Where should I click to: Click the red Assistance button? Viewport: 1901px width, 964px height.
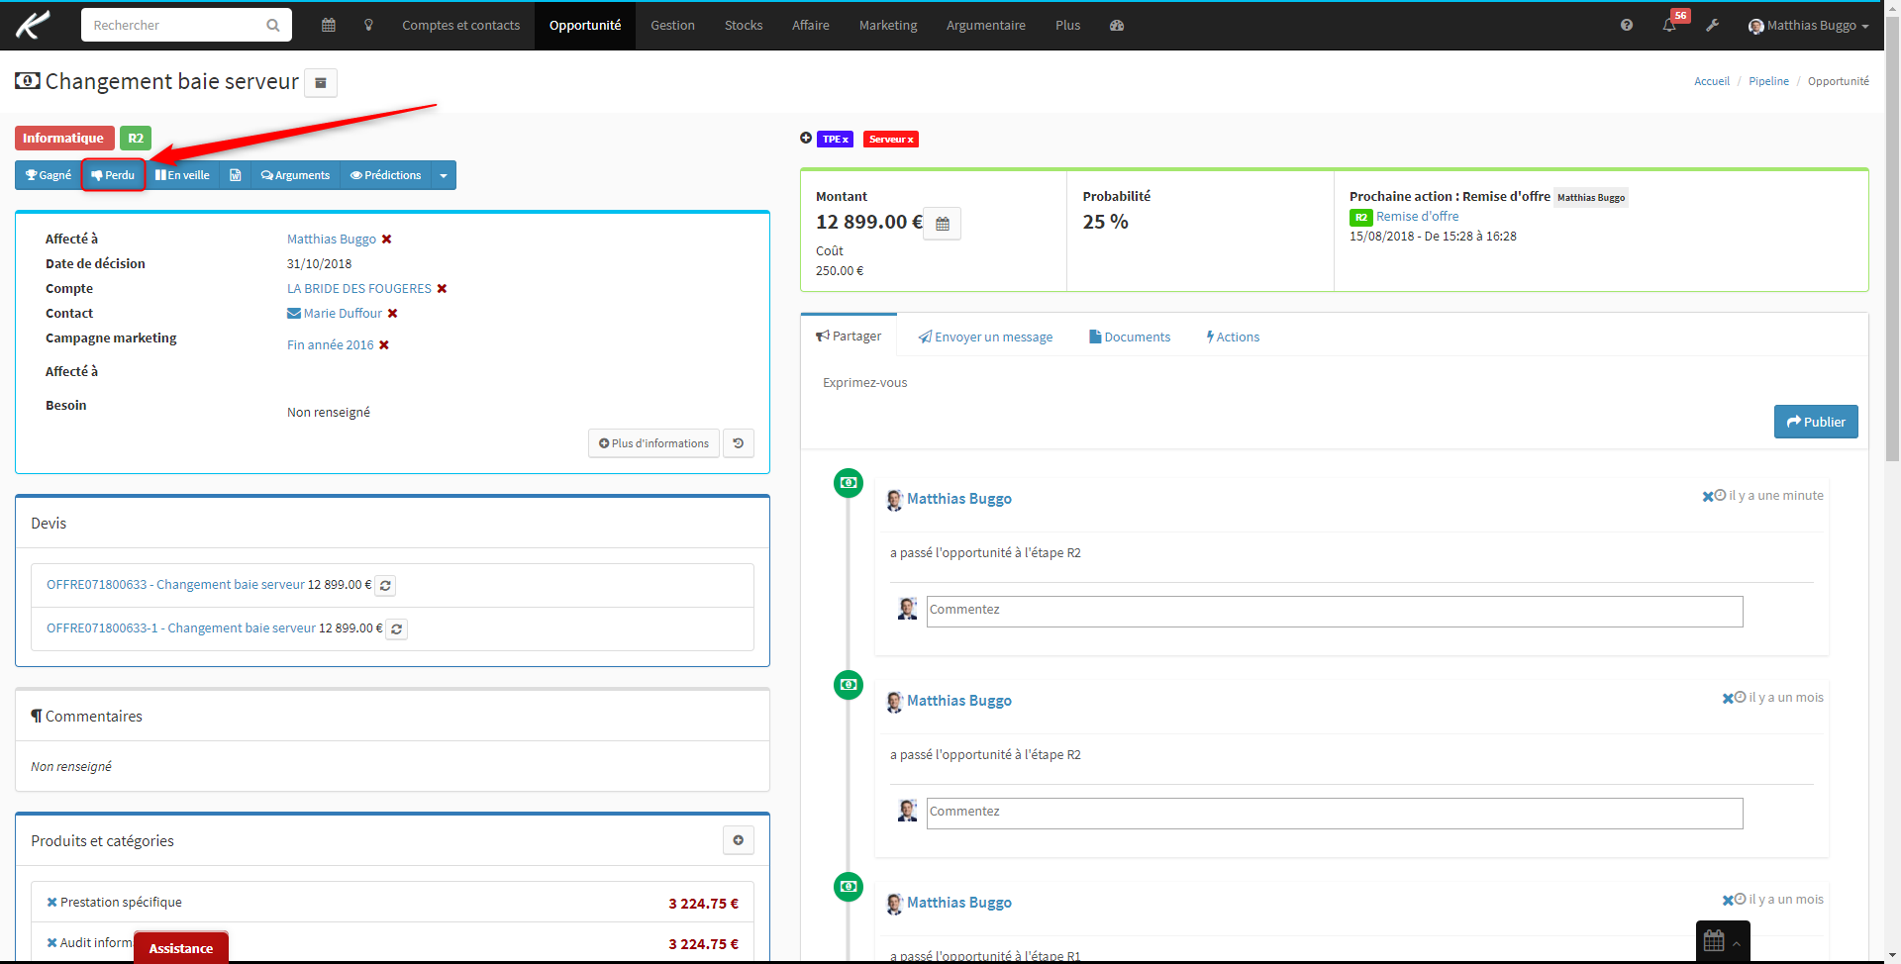(181, 947)
